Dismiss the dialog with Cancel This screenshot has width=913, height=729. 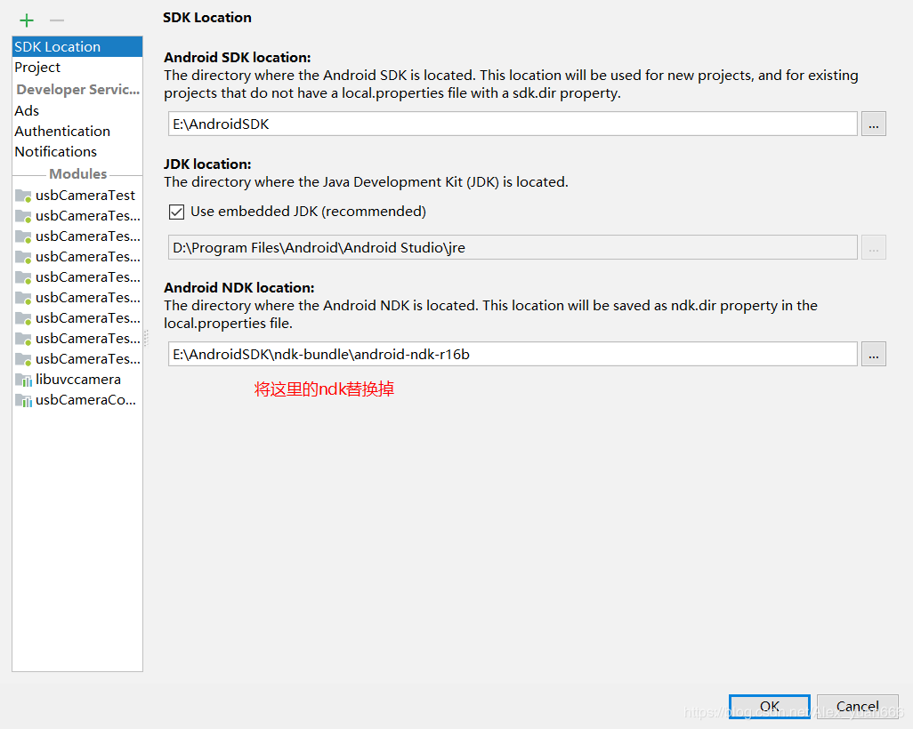pos(856,706)
